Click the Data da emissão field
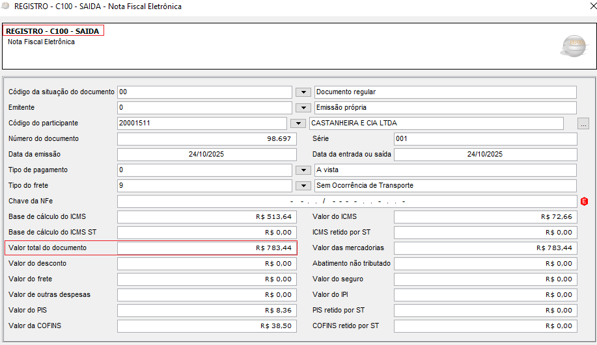This screenshot has width=597, height=345. click(x=206, y=155)
